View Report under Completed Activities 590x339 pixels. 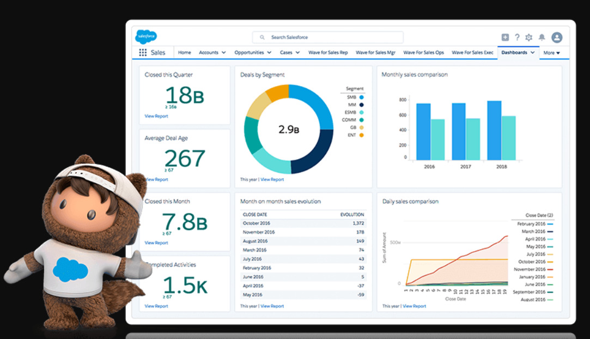(x=156, y=306)
